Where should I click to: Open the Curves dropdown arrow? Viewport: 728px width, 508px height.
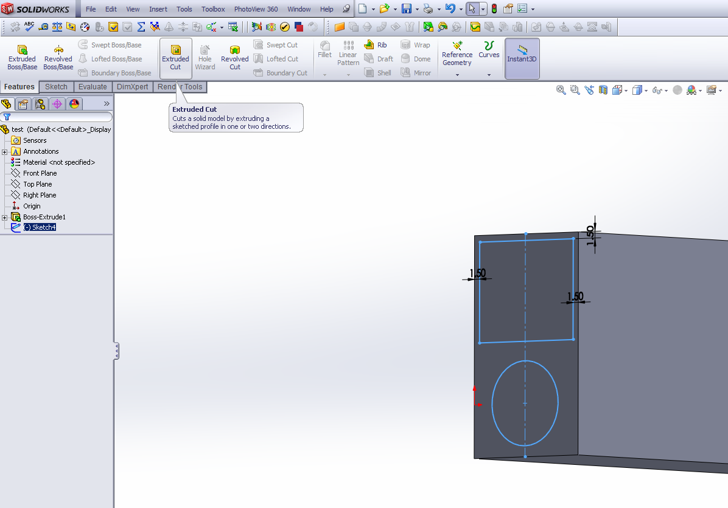pyautogui.click(x=489, y=75)
